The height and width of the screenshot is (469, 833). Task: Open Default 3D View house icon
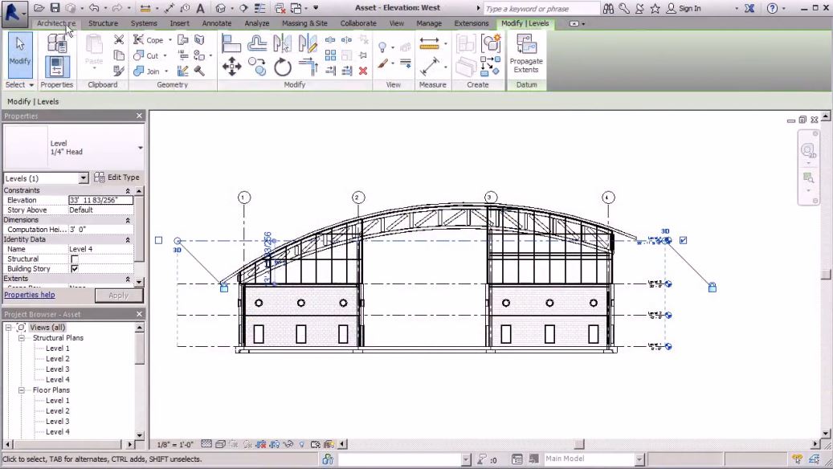pyautogui.click(x=220, y=8)
